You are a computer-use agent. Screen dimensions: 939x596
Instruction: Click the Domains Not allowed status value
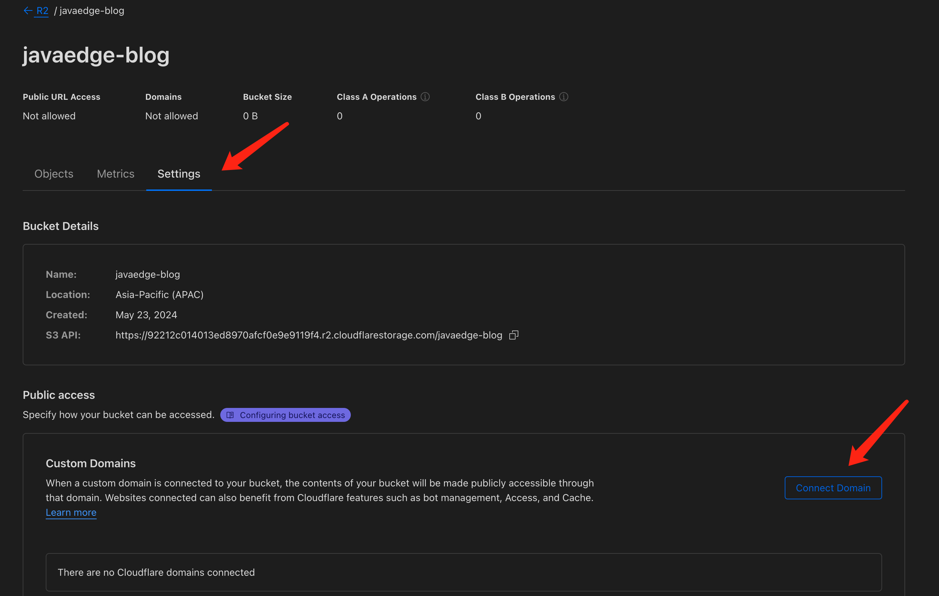pyautogui.click(x=172, y=116)
